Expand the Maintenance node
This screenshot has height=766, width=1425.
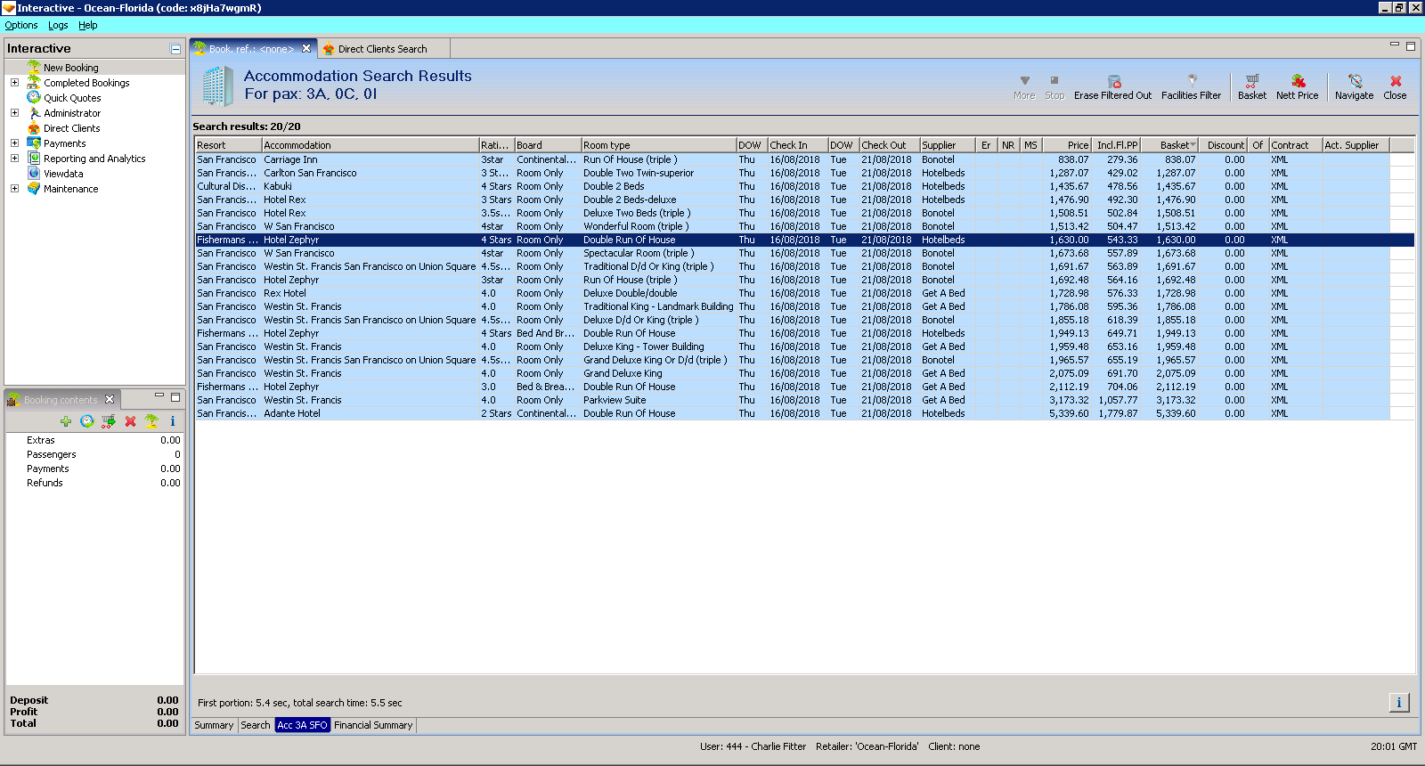pyautogui.click(x=14, y=189)
